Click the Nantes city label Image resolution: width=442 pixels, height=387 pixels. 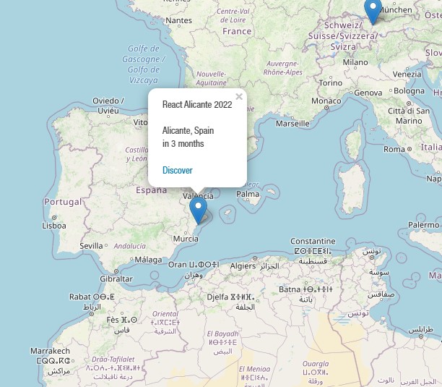tap(178, 20)
